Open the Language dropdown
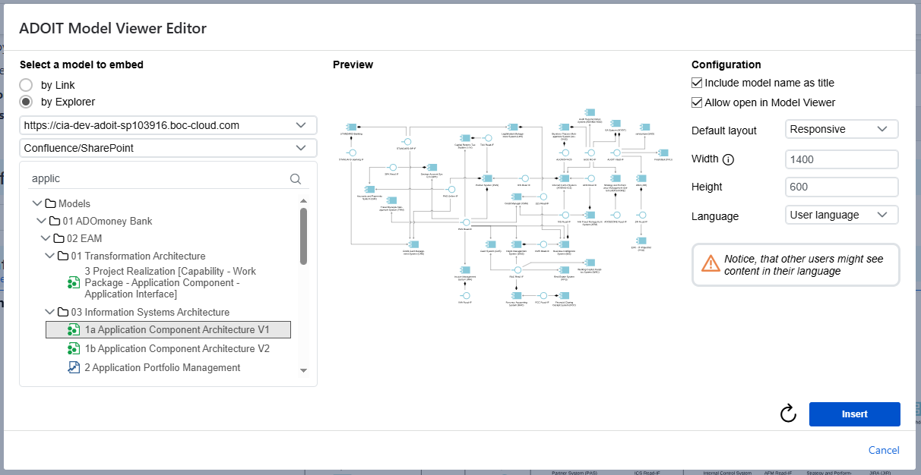 tap(841, 215)
